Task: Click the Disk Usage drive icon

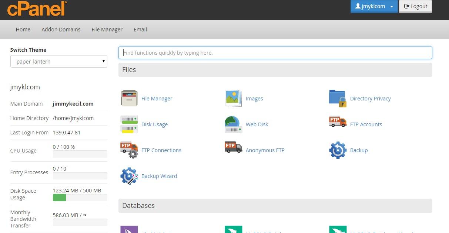Action: (x=129, y=124)
